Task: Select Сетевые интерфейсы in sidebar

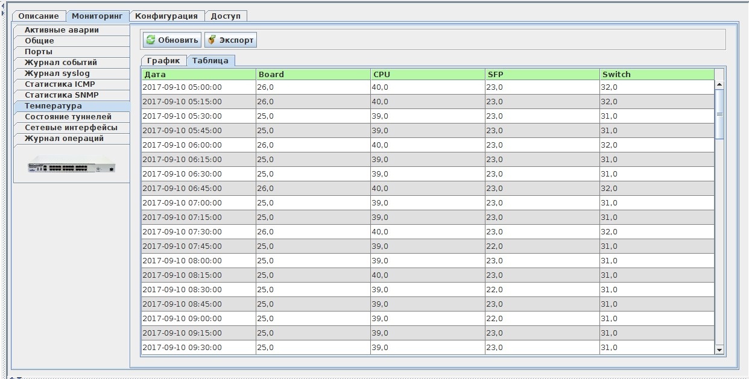Action: coord(71,128)
